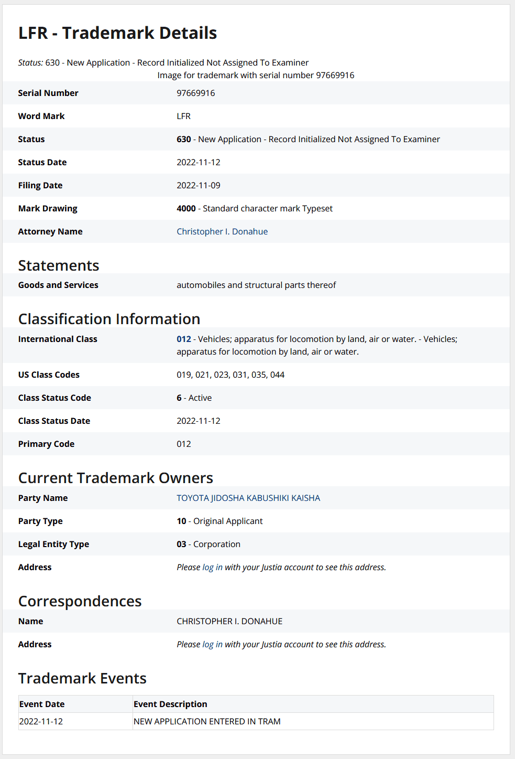Screen dimensions: 515x759
Task: Click Class Status Code '6 - Active'
Action: (194, 398)
